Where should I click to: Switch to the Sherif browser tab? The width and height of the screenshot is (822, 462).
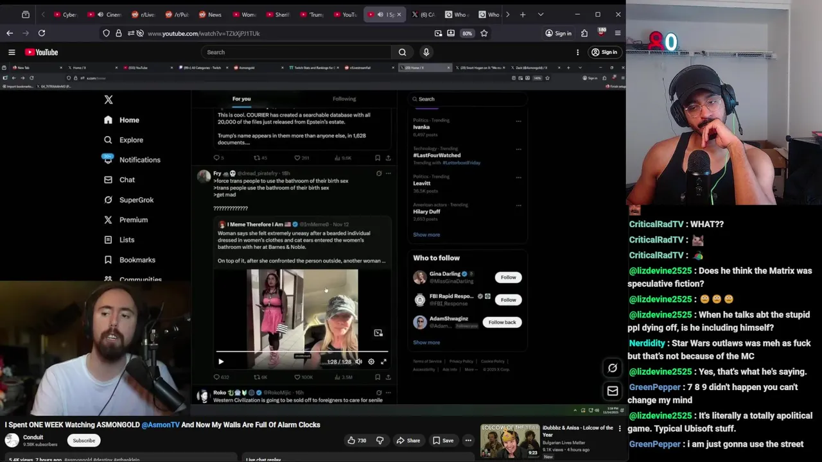click(x=277, y=14)
